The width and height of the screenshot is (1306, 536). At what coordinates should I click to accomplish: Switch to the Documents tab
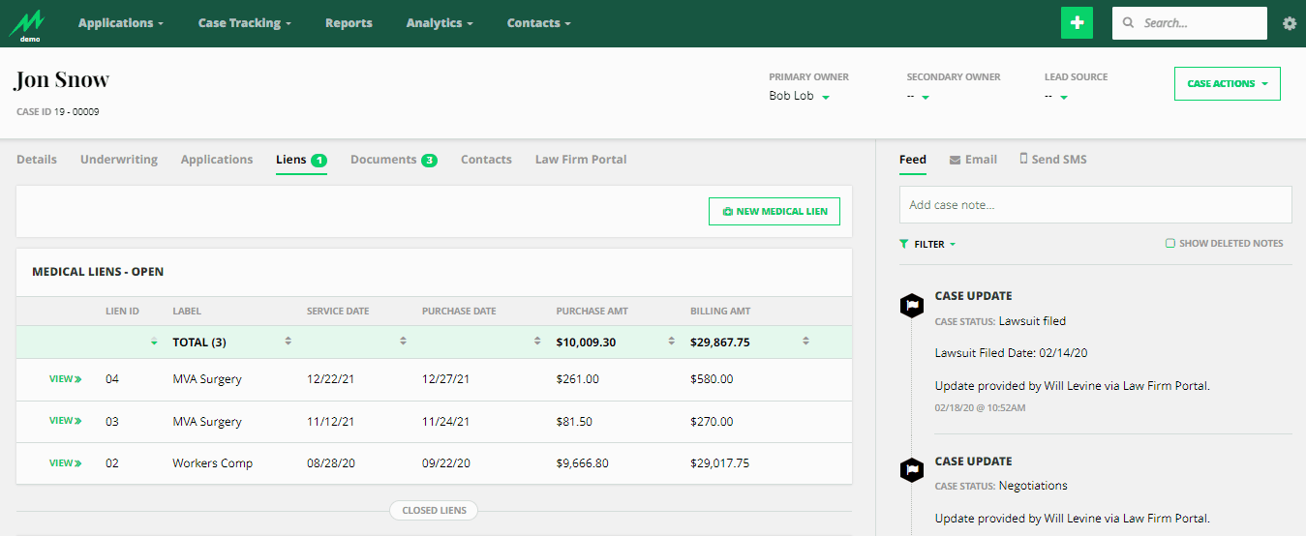coord(392,160)
